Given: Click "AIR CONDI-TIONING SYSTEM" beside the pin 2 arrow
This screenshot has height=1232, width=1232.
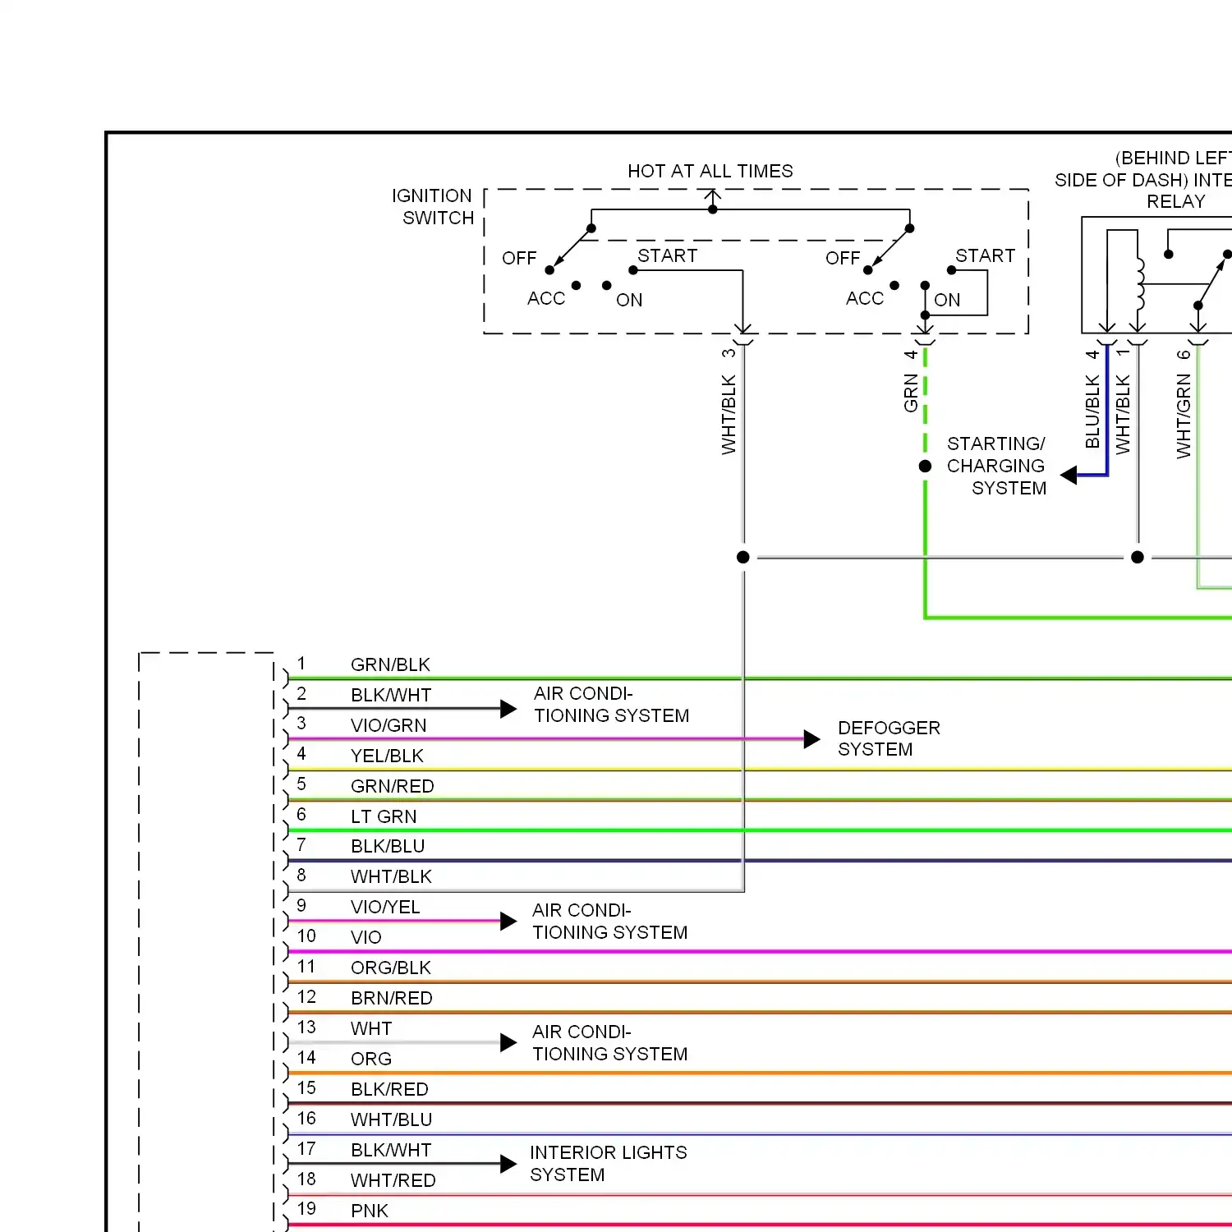Looking at the screenshot, I should 611,705.
